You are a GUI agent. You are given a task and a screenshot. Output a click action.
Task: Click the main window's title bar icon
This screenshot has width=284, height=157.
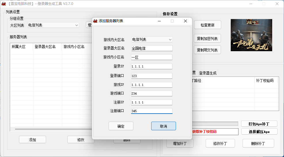click(4, 4)
